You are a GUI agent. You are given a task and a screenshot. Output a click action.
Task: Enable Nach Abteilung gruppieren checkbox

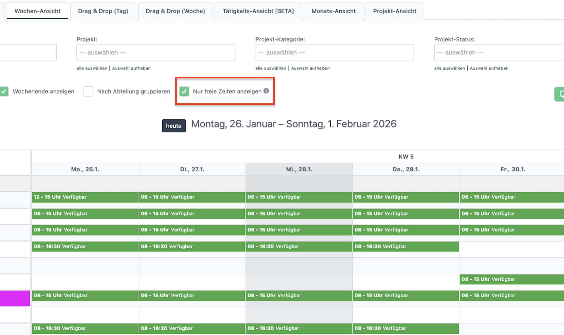[88, 91]
